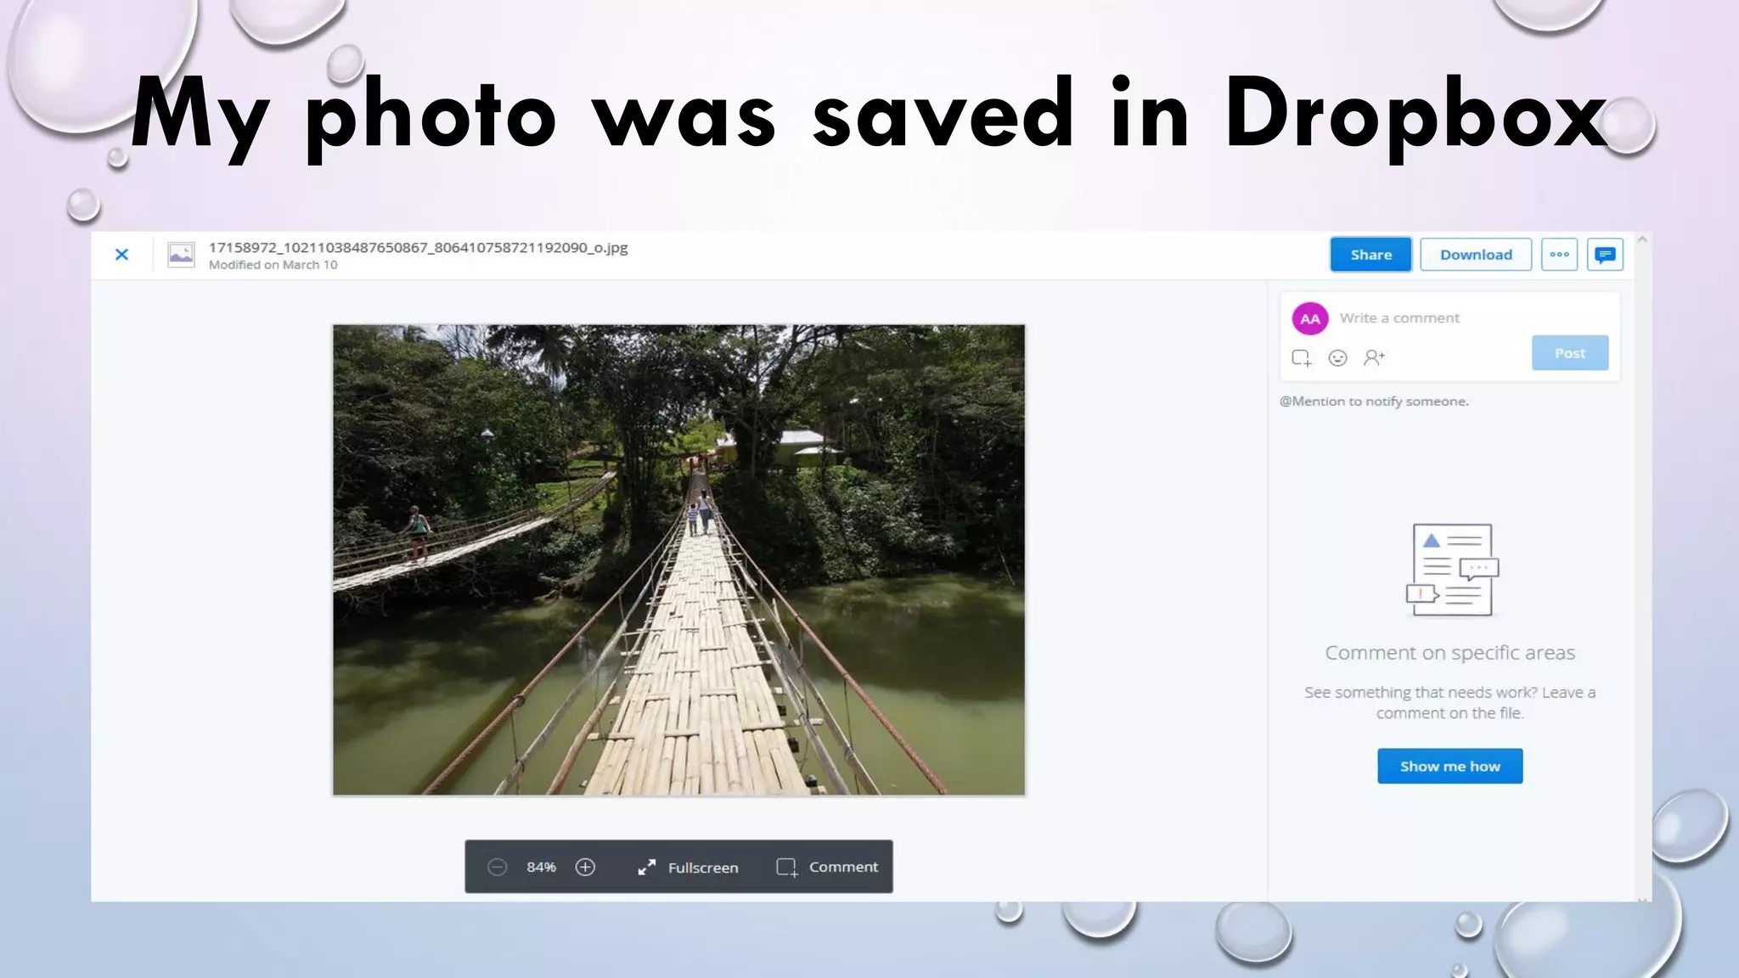Click the image file type icon
1739x978 pixels.
181,255
